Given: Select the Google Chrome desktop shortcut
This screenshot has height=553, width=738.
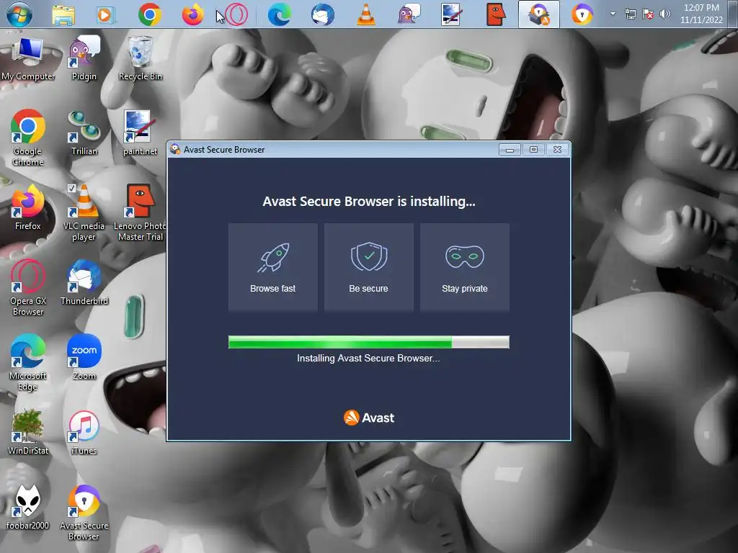Looking at the screenshot, I should [28, 138].
